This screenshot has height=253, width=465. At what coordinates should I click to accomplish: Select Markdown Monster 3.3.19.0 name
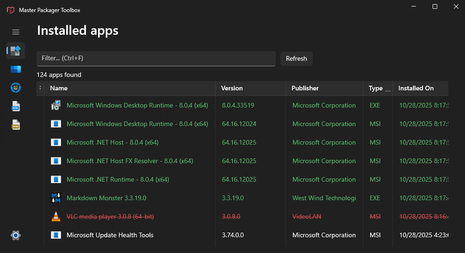click(x=106, y=198)
